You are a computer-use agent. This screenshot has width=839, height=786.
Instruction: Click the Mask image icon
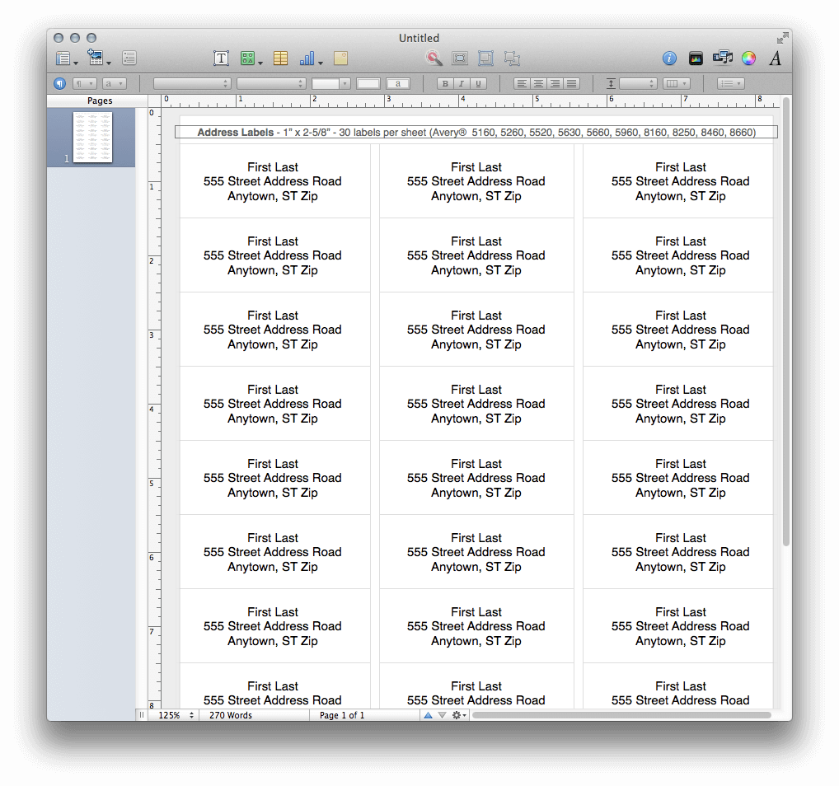pyautogui.click(x=460, y=58)
